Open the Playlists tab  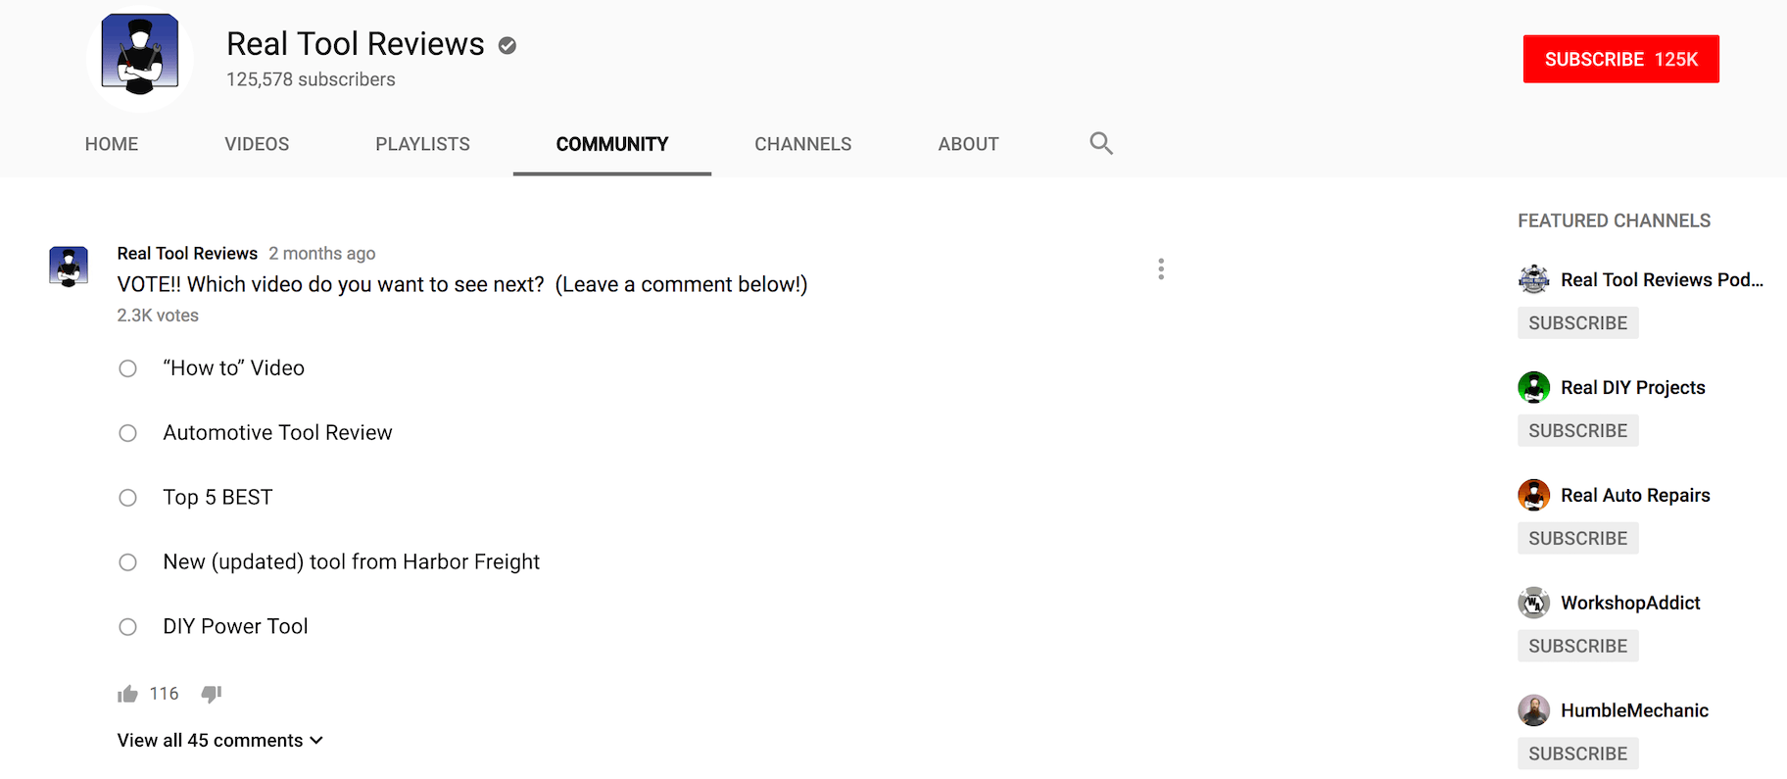click(x=422, y=144)
